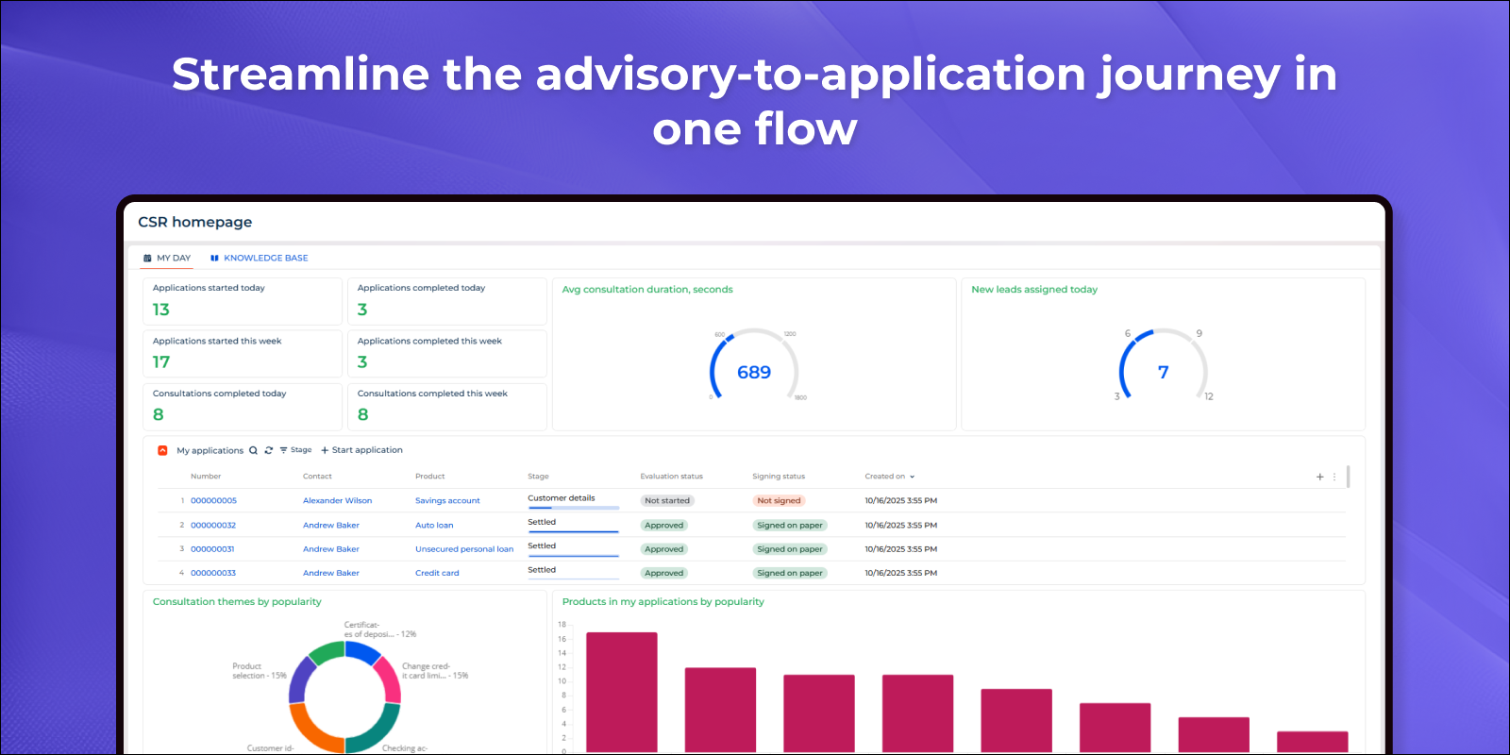The width and height of the screenshot is (1510, 755).
Task: Add a column with the plus icon
Action: click(x=1319, y=477)
